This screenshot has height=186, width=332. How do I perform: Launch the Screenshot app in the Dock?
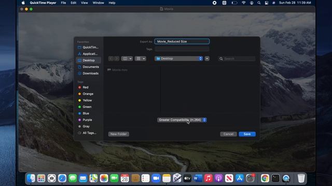[52, 178]
